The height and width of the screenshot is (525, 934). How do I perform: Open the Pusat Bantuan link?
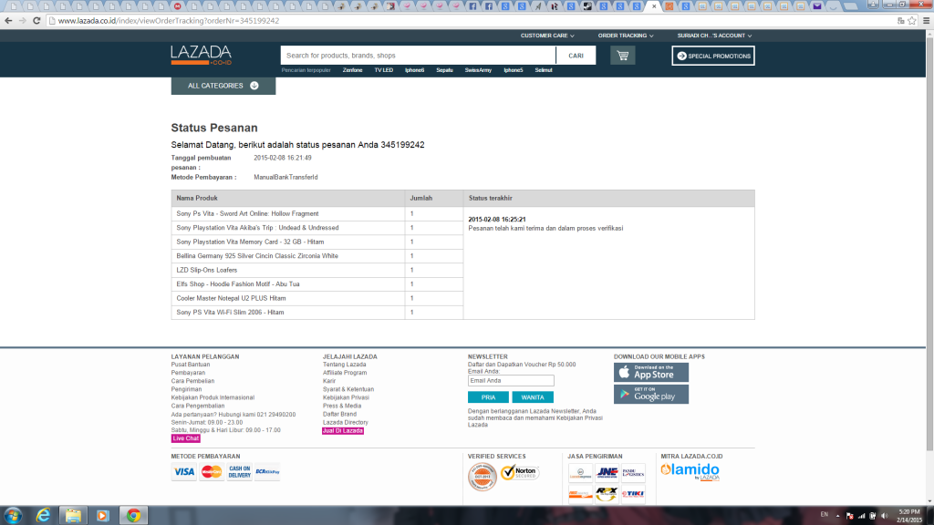pos(191,365)
